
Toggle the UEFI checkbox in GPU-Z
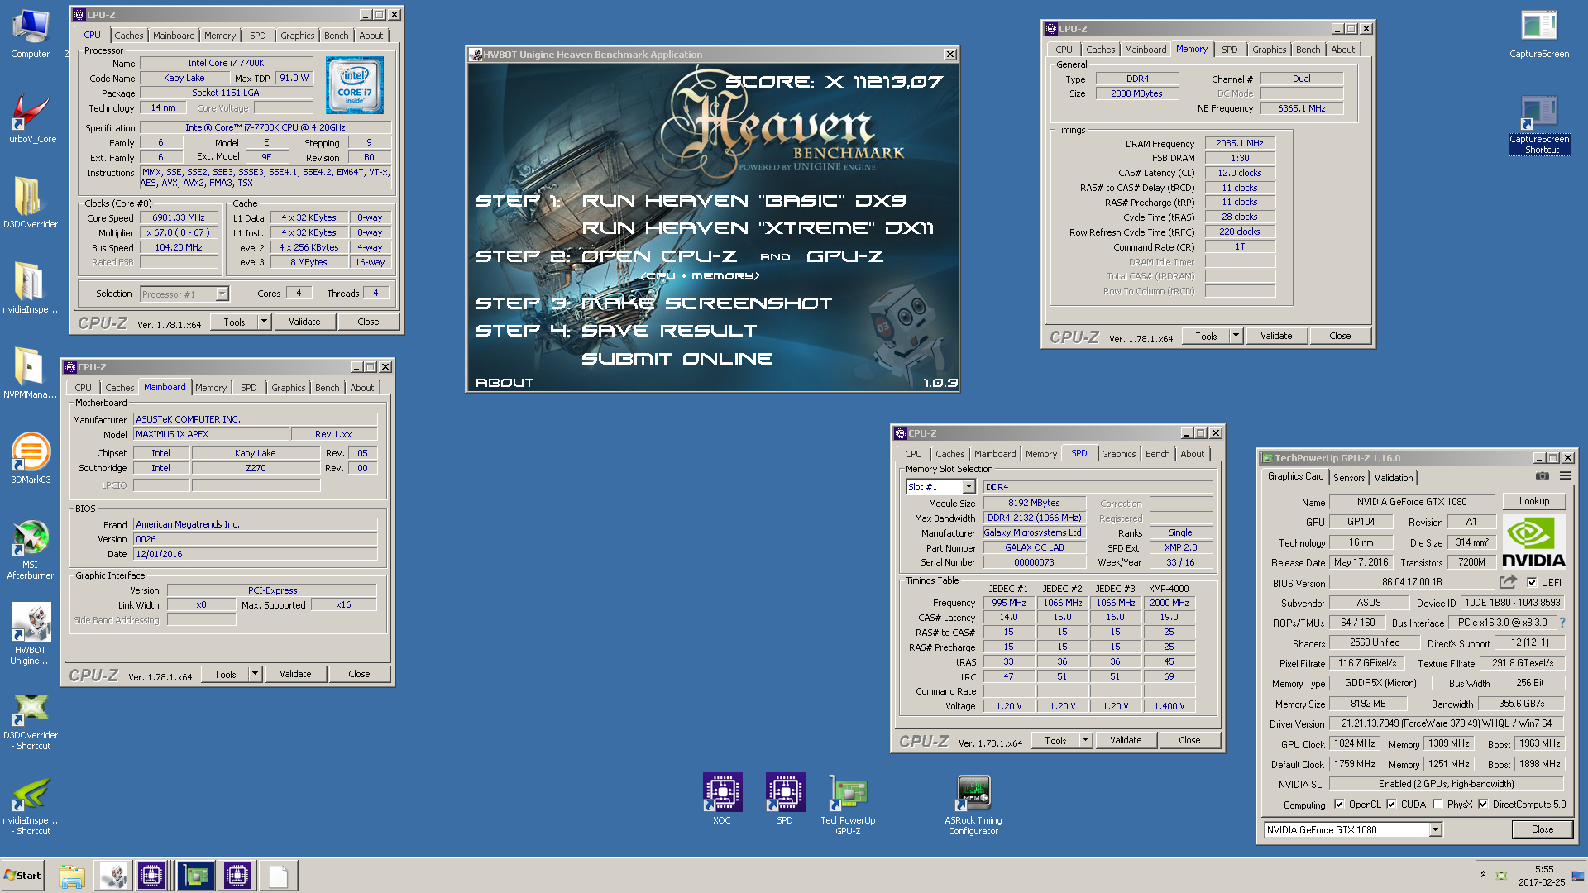[1532, 582]
